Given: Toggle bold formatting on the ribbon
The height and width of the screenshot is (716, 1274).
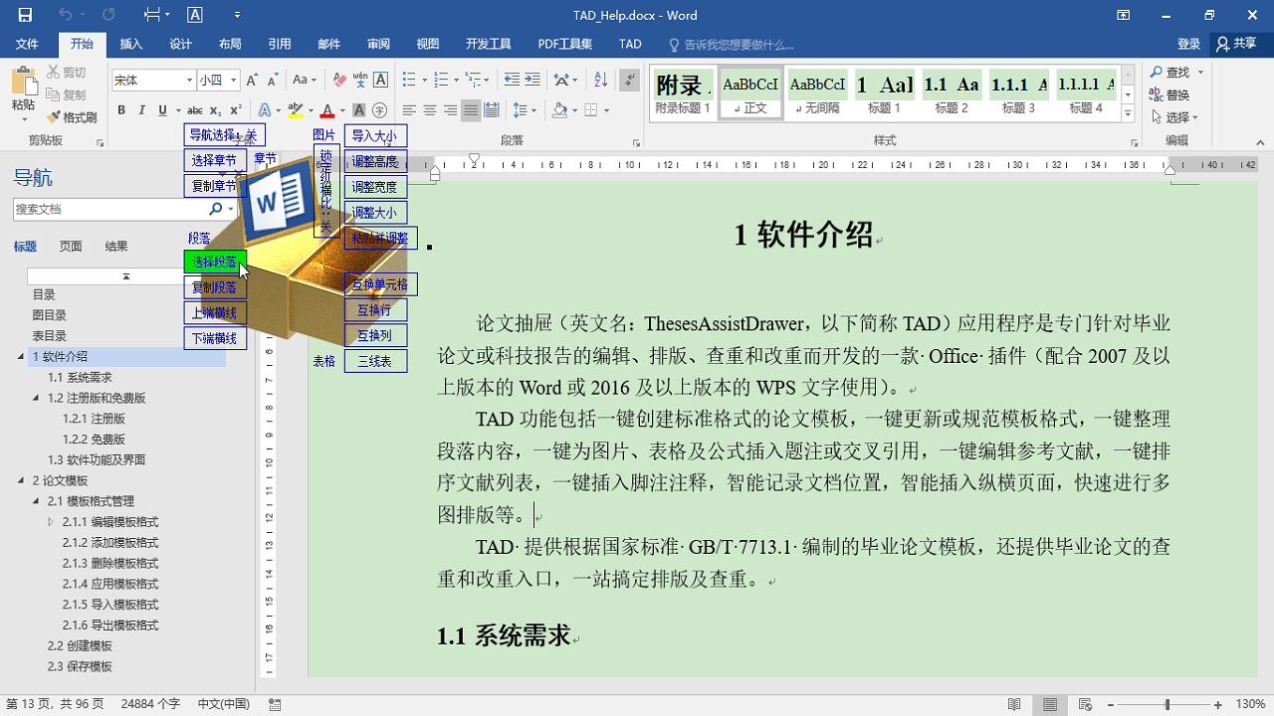Looking at the screenshot, I should coord(121,109).
